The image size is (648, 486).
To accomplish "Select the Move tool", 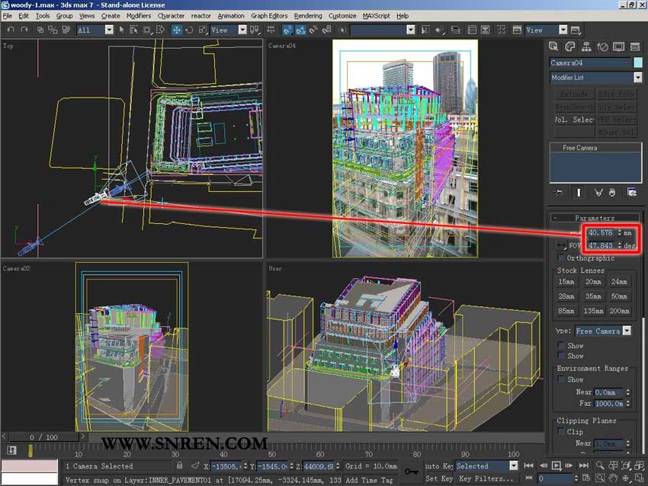I will coord(176,30).
